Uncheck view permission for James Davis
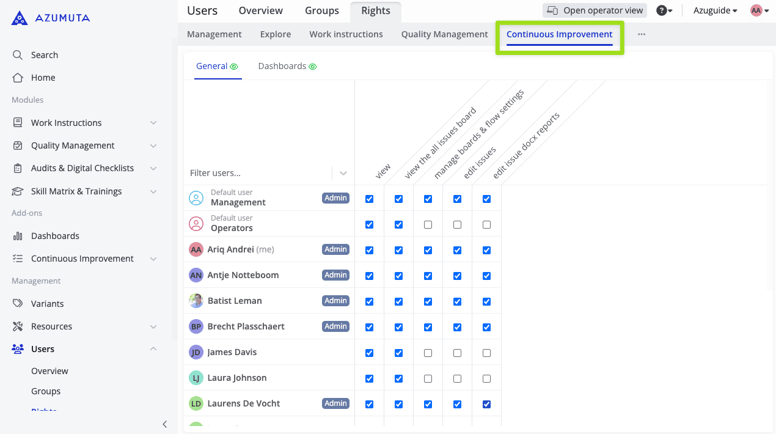Image resolution: width=776 pixels, height=434 pixels. [369, 353]
